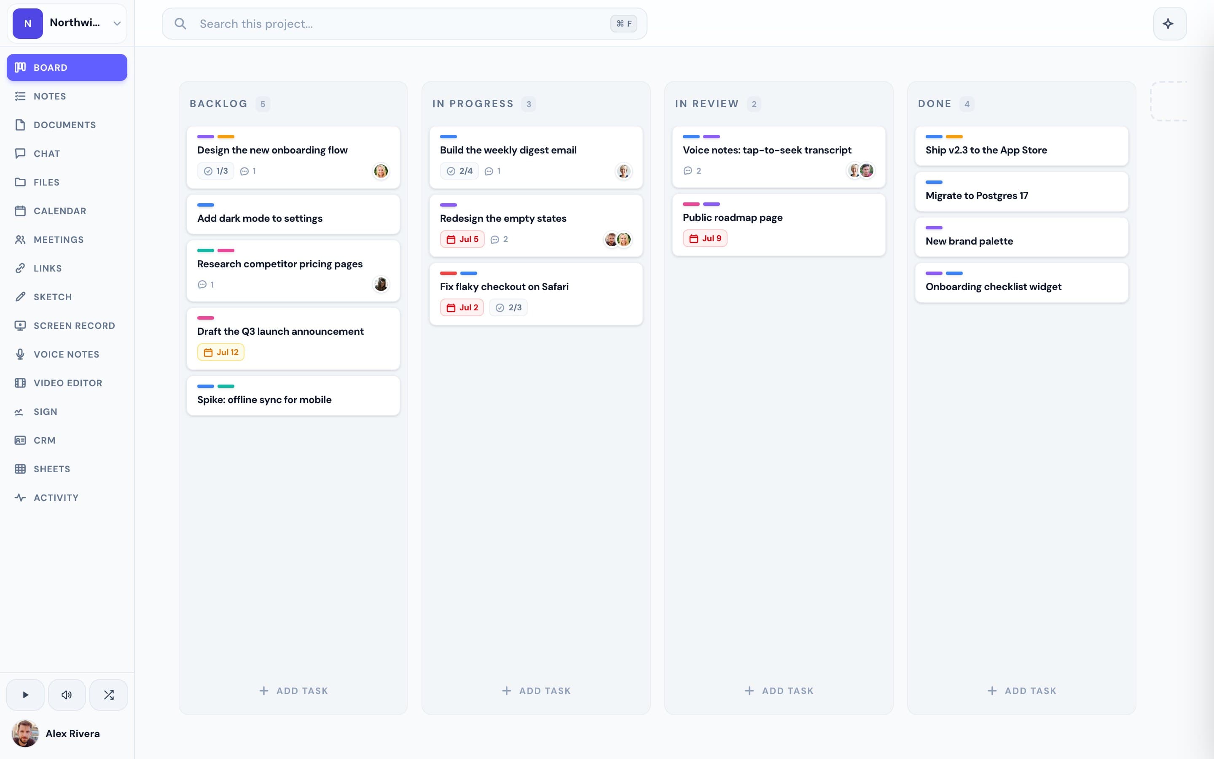
Task: Go to Documents in the sidebar
Action: click(67, 124)
